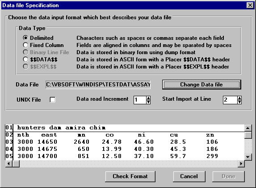Click value 851 in preview line 05
This screenshot has height=188, width=256.
point(84,156)
